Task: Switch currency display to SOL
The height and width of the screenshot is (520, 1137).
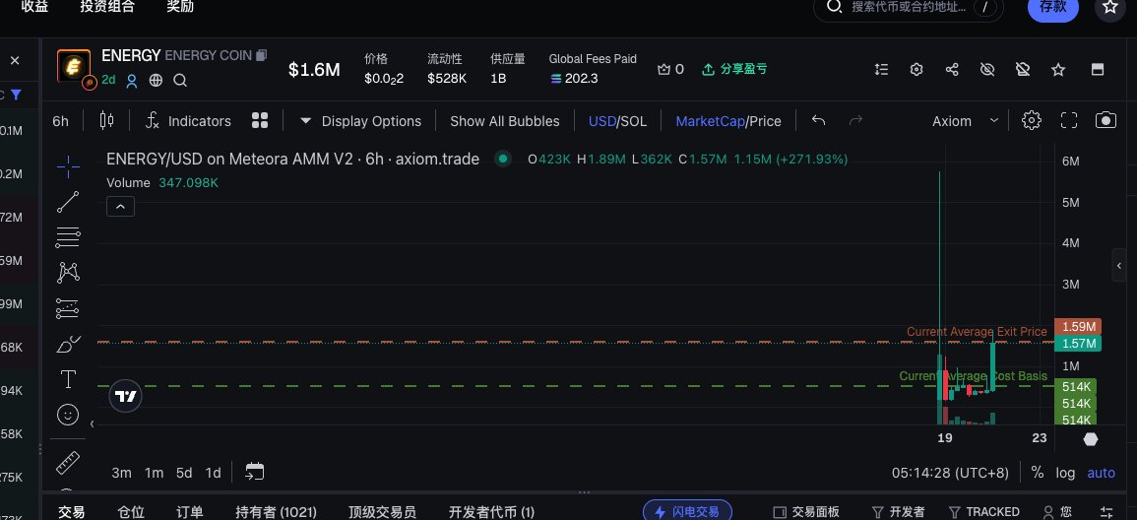Action: [633, 121]
